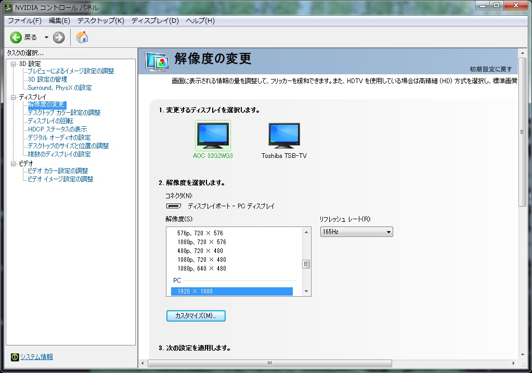Open ディスプレイの回転
This screenshot has height=373, width=532.
click(50, 121)
